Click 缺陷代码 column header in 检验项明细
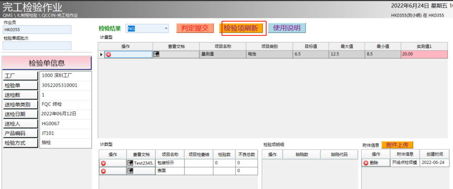Image resolution: width=453 pixels, height=189 pixels. point(339,154)
